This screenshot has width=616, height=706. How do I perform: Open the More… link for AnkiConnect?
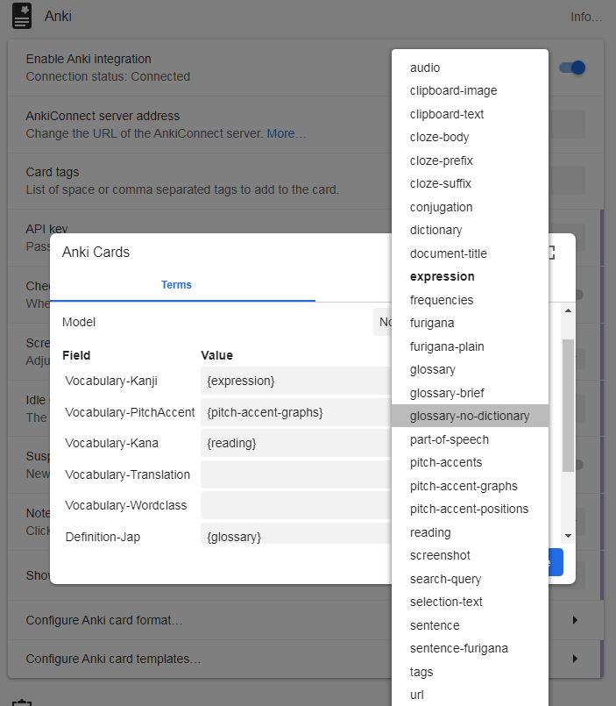(x=287, y=133)
